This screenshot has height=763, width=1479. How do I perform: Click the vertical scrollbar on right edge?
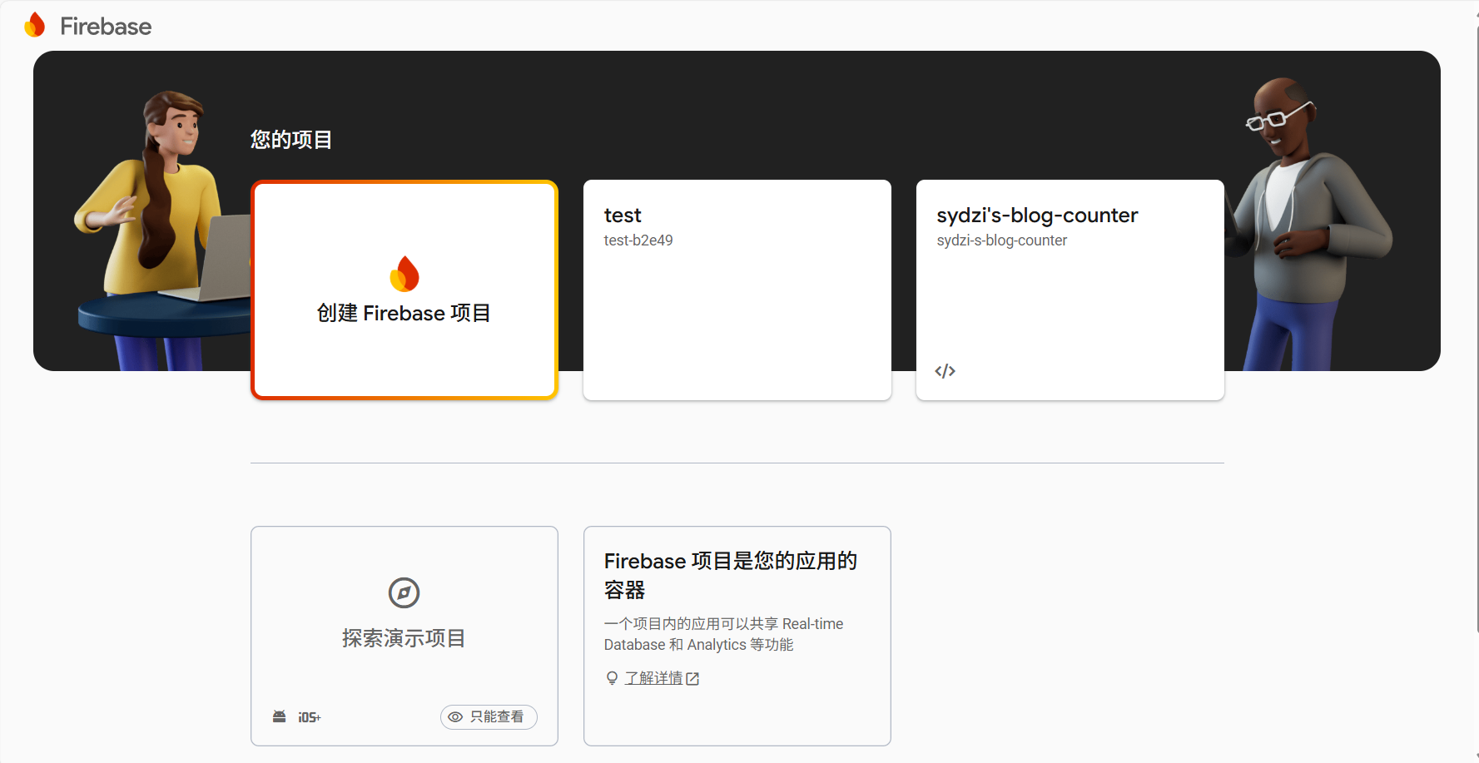pos(1475,333)
